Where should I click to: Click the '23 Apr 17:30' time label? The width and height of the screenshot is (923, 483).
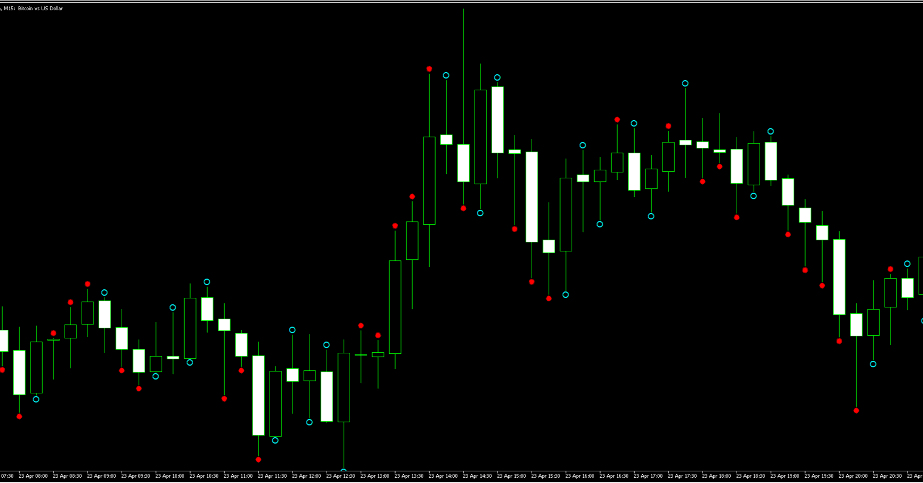click(682, 476)
